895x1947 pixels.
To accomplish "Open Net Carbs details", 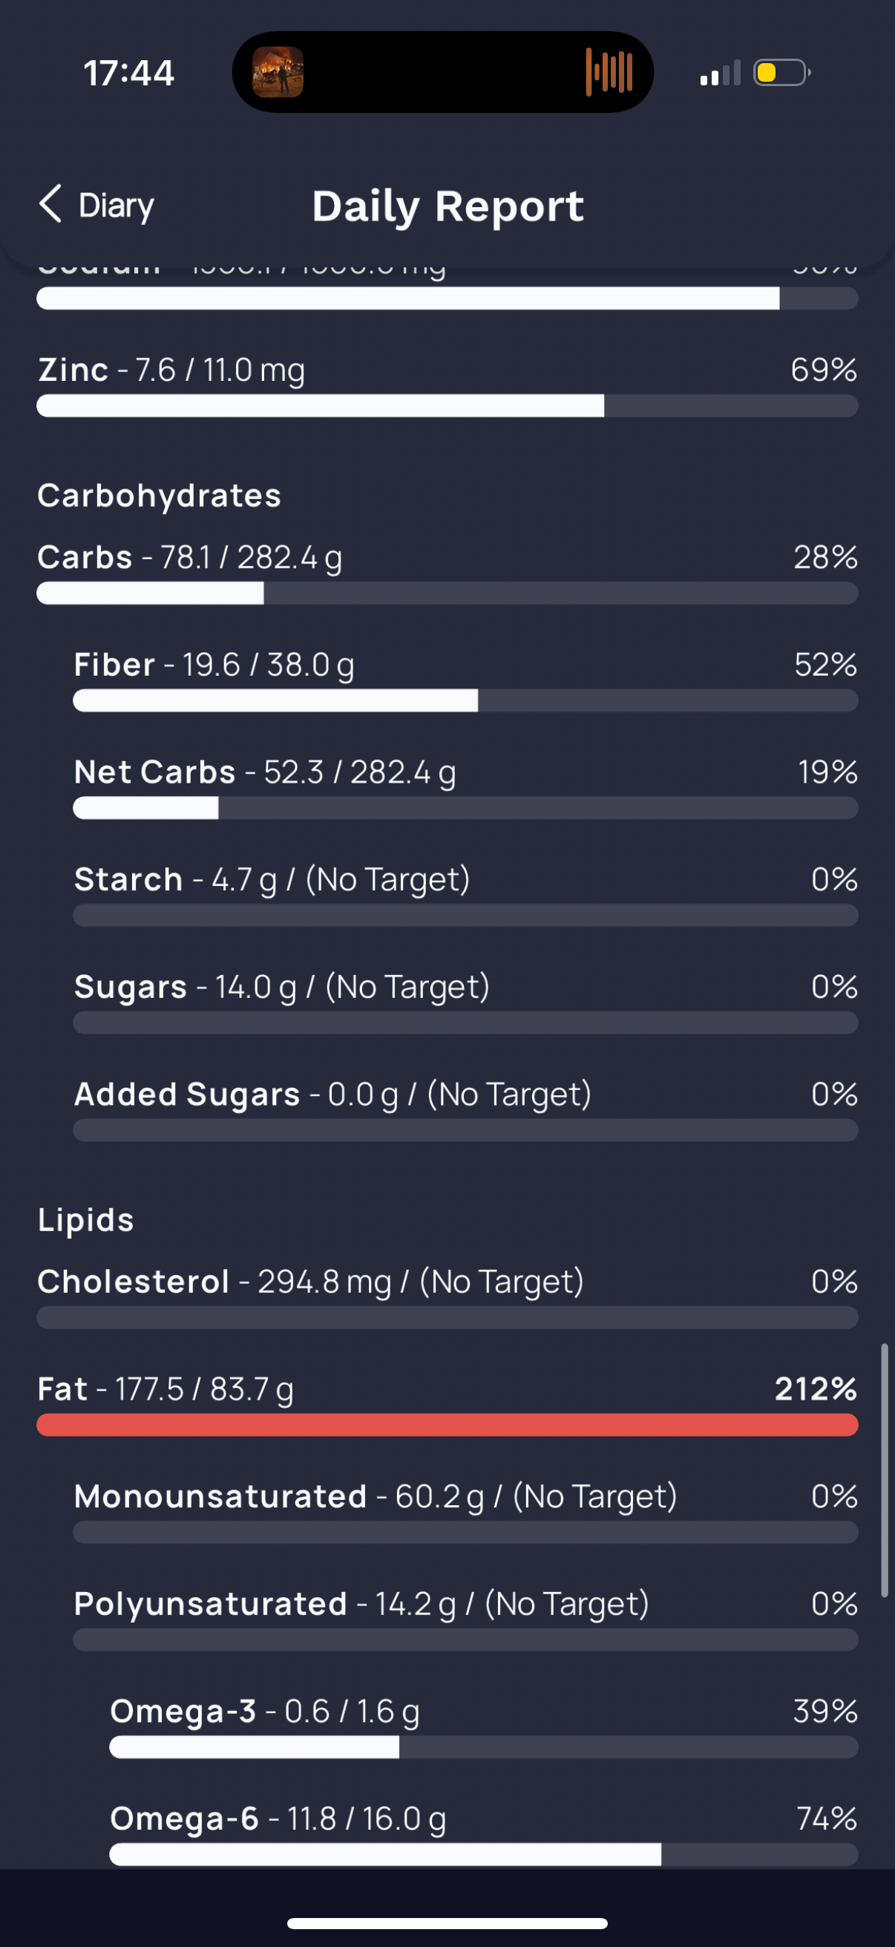I will [x=465, y=787].
